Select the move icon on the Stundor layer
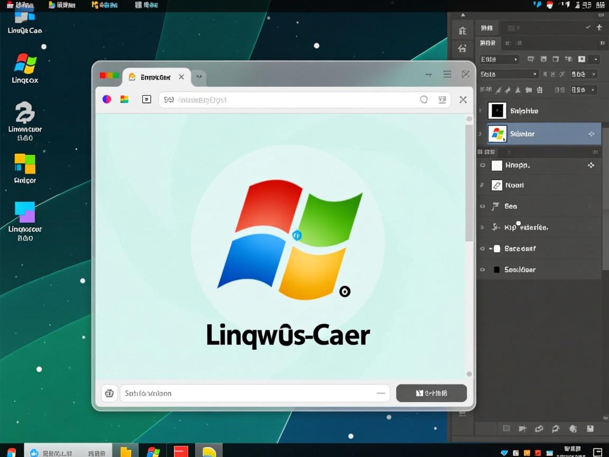This screenshot has width=609, height=457. (591, 134)
